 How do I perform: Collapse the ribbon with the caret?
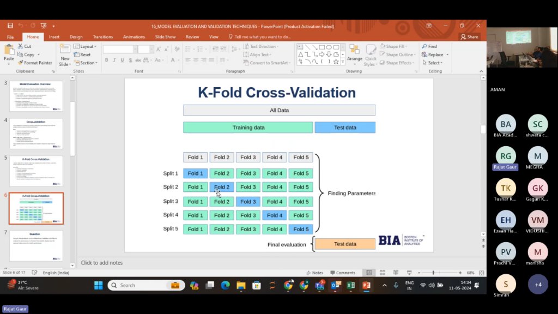tap(481, 71)
